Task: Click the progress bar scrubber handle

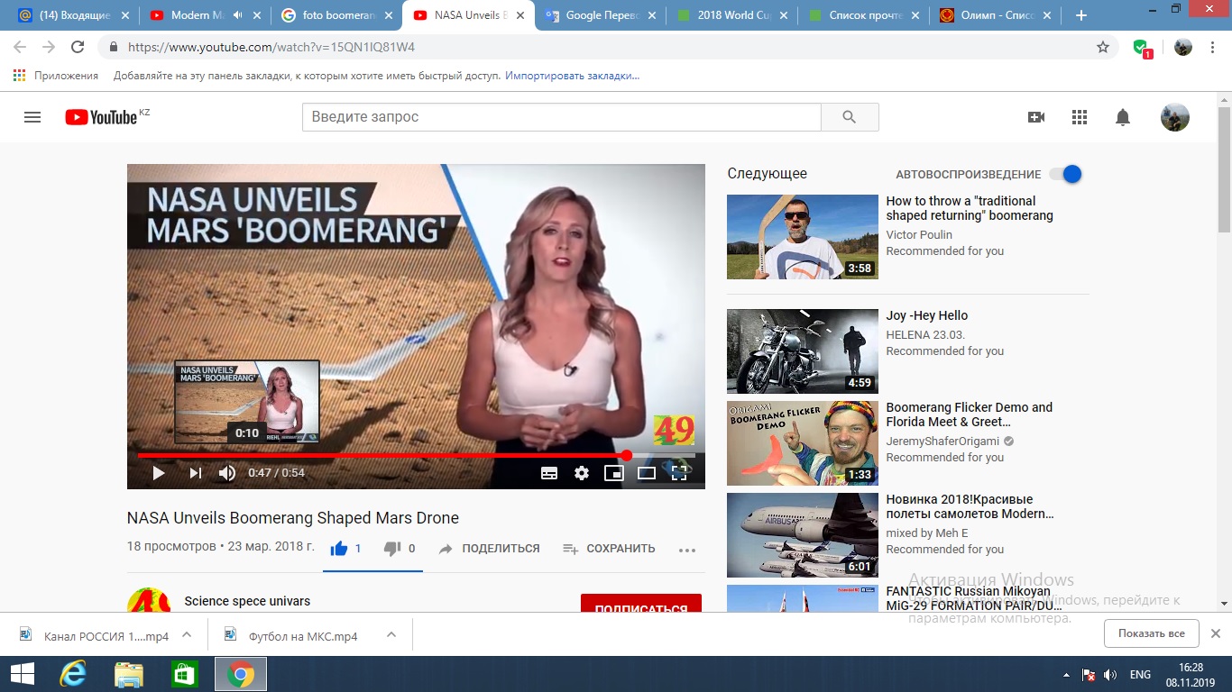Action: [x=627, y=456]
